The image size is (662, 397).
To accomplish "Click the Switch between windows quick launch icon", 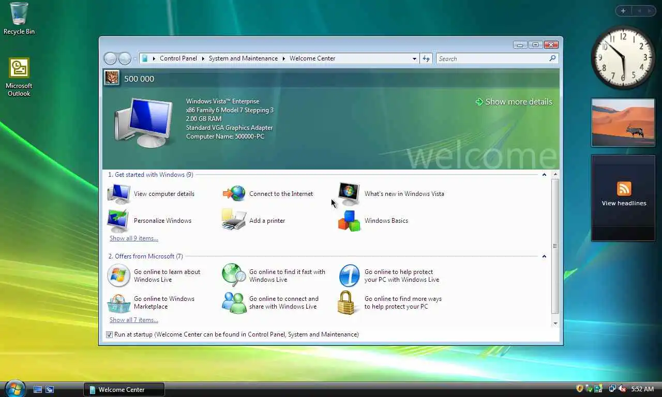I will pos(50,389).
